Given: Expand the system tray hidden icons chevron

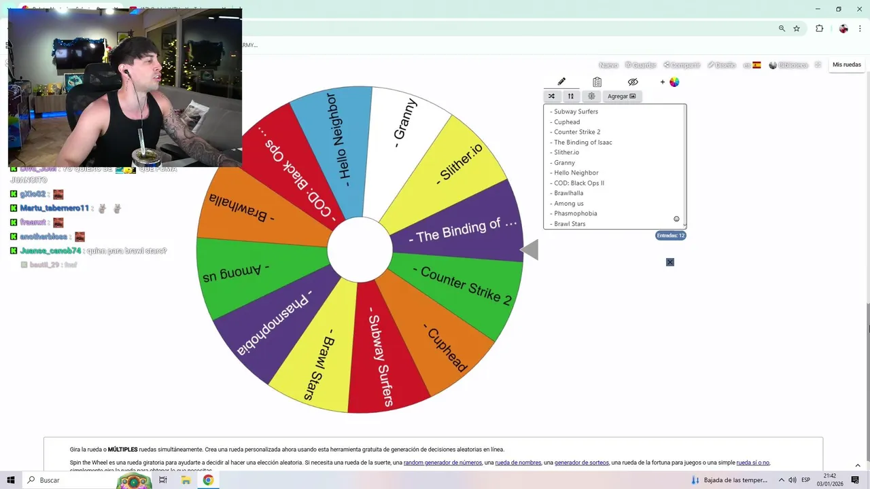Looking at the screenshot, I should (781, 480).
